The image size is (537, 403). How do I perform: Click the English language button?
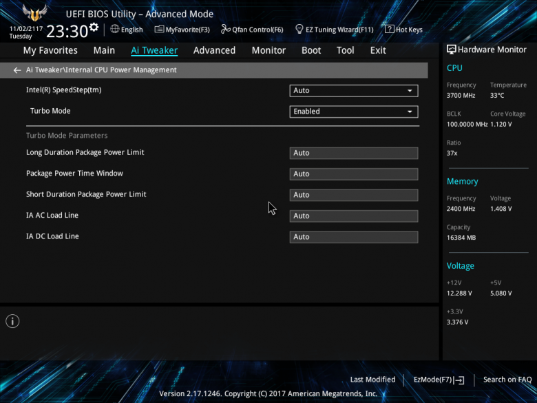click(x=127, y=30)
